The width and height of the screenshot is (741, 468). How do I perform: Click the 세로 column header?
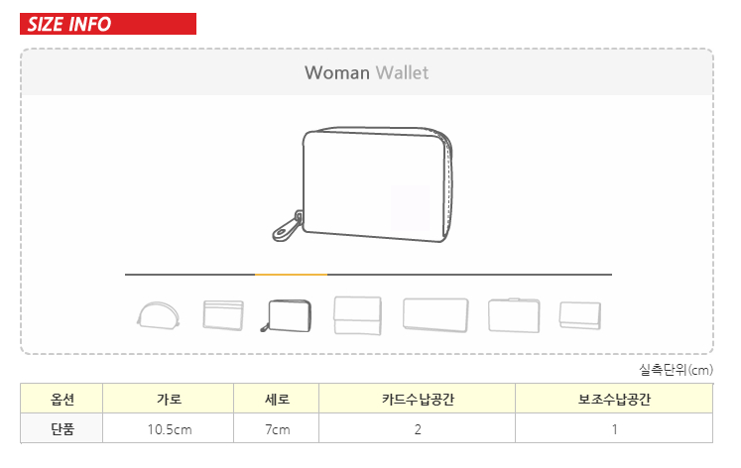[x=277, y=401]
